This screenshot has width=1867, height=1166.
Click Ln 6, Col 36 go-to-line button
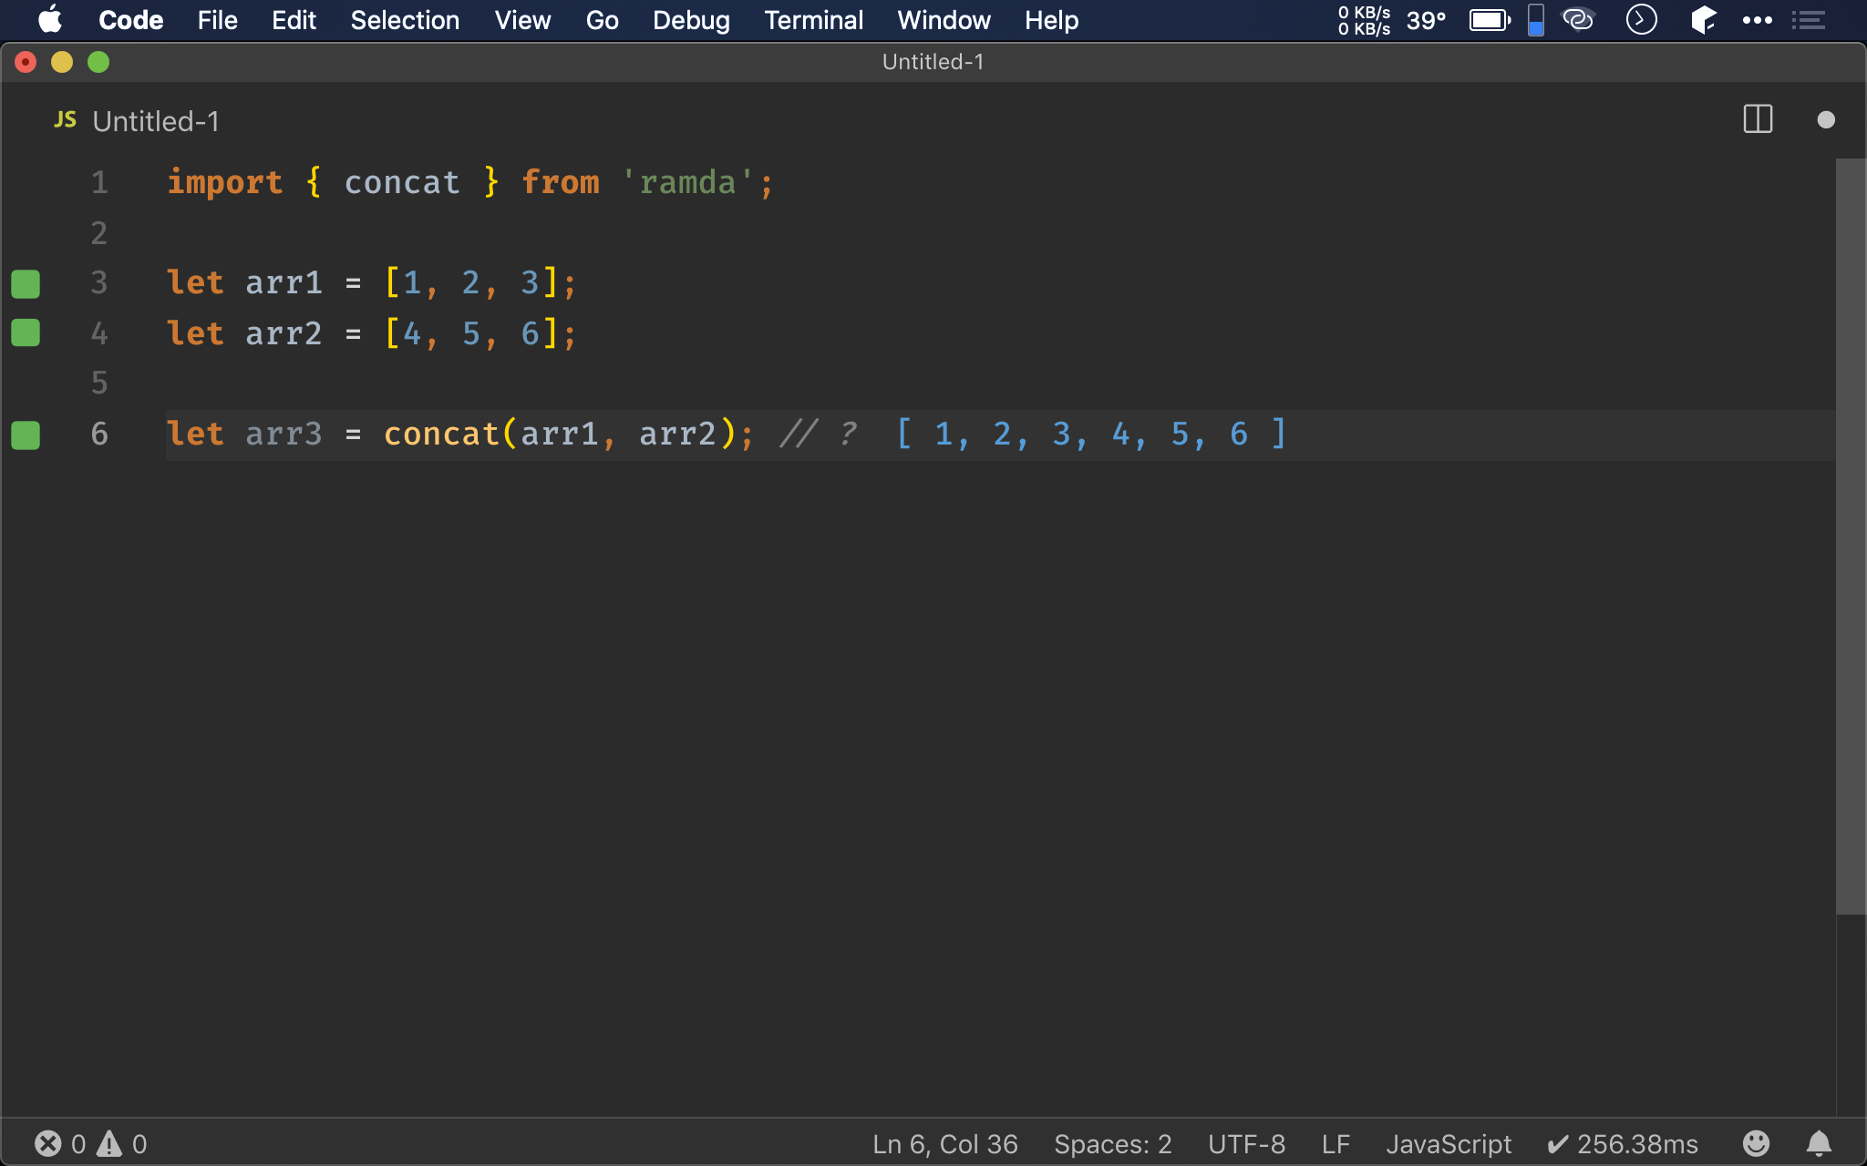coord(944,1143)
